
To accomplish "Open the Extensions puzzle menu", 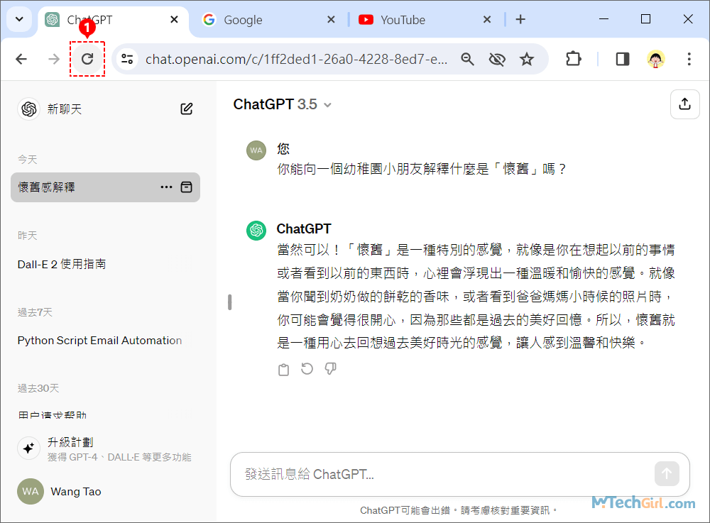I will pos(573,59).
